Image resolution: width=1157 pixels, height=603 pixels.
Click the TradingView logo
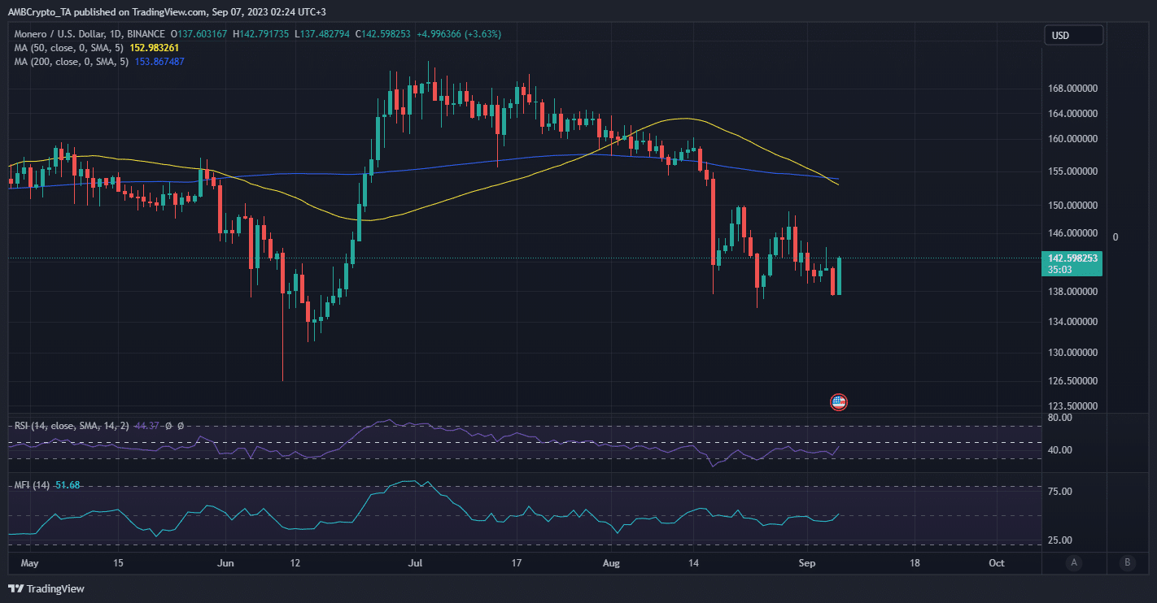pyautogui.click(x=46, y=588)
